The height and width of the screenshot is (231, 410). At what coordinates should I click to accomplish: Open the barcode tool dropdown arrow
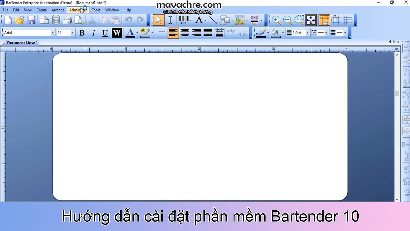tap(191, 20)
